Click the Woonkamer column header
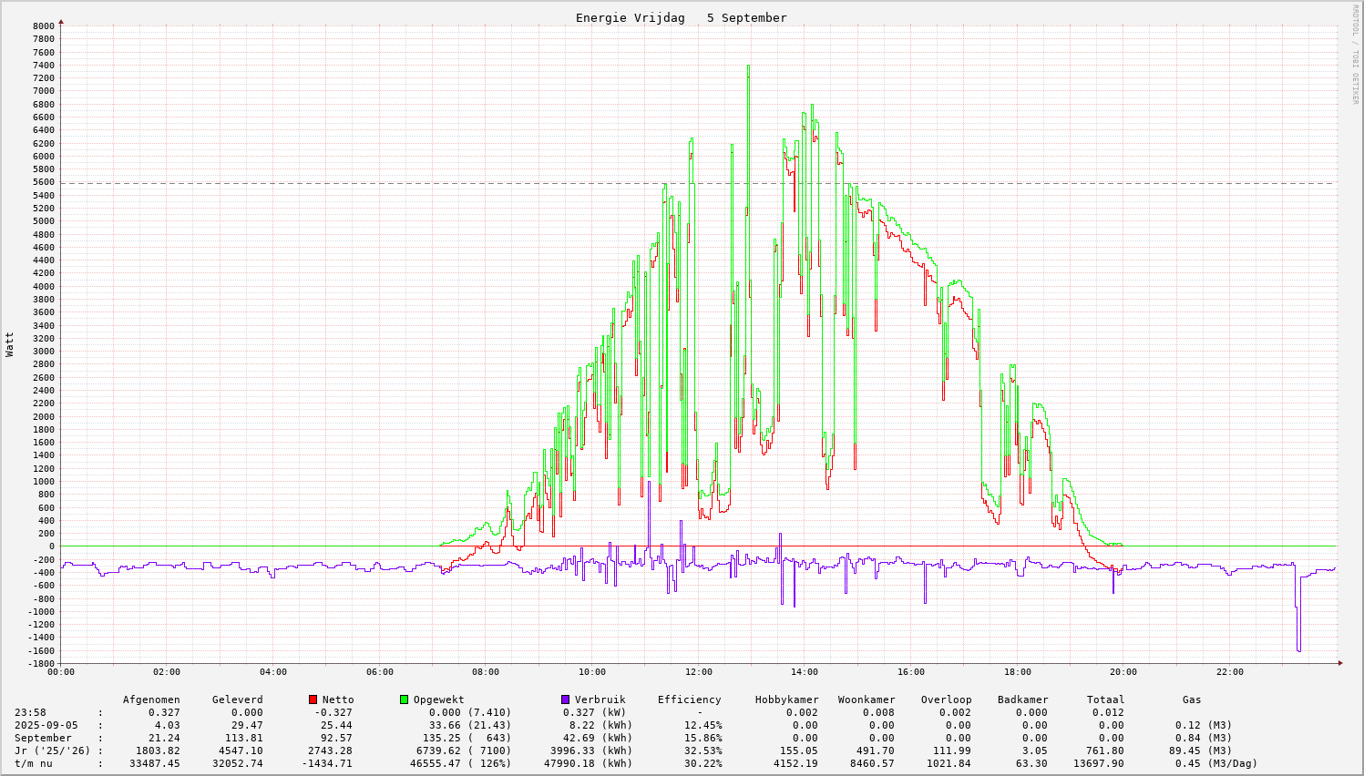This screenshot has width=1364, height=776. [867, 699]
